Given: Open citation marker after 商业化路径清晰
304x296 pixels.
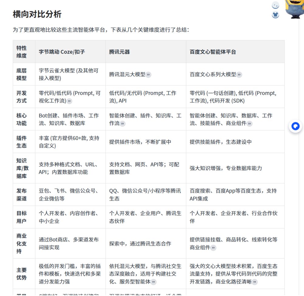Looking at the screenshot, I should 255,282.
